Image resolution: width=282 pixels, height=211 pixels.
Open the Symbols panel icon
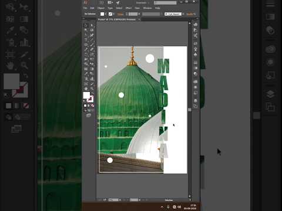tap(195, 55)
